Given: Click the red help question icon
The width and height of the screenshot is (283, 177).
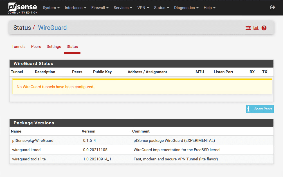Looking at the screenshot, I should (x=264, y=28).
